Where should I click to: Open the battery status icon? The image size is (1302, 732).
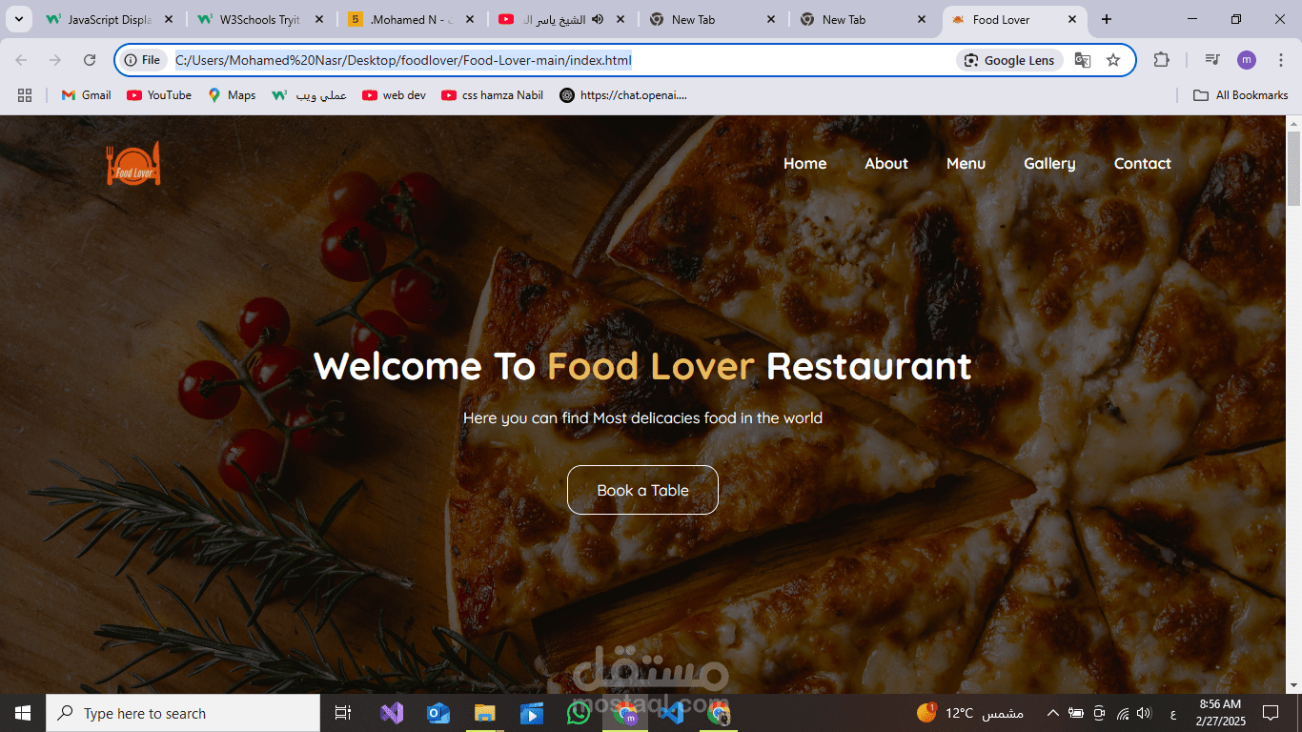(1076, 713)
